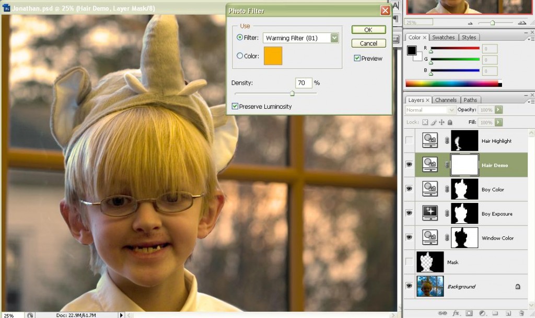The height and width of the screenshot is (318, 535).
Task: Select the Color radio button
Action: [x=240, y=55]
